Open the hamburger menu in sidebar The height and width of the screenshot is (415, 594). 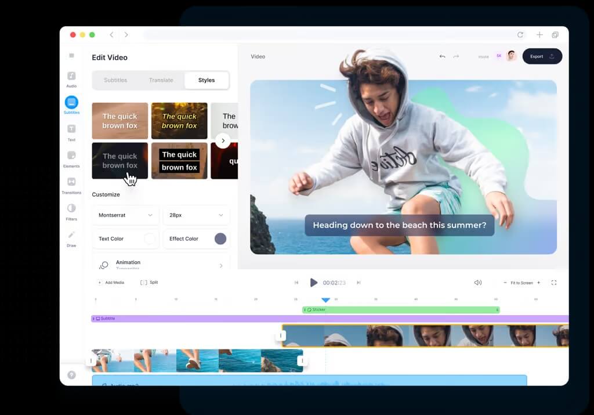(71, 55)
